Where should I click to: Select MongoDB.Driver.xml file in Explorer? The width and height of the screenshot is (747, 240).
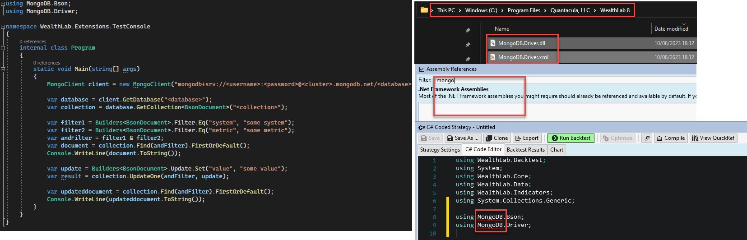(x=523, y=57)
